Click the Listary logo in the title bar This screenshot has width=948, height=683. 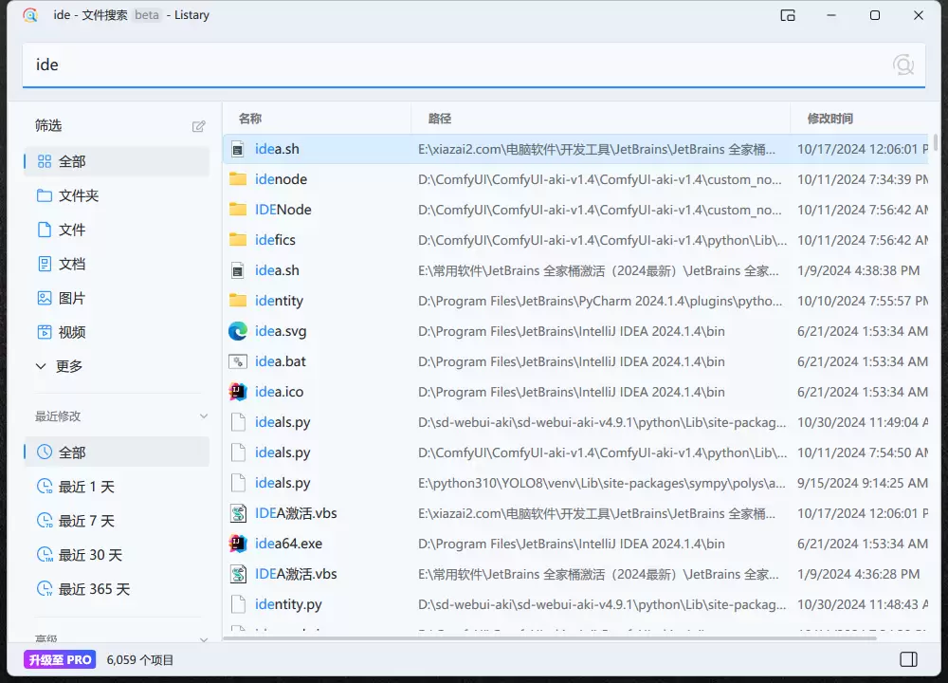pyautogui.click(x=30, y=15)
